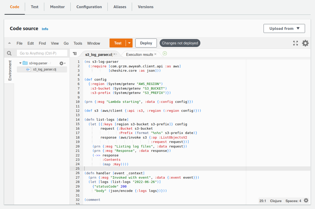This screenshot has height=209, width=315.
Task: Click the orange Test button
Action: tap(118, 43)
